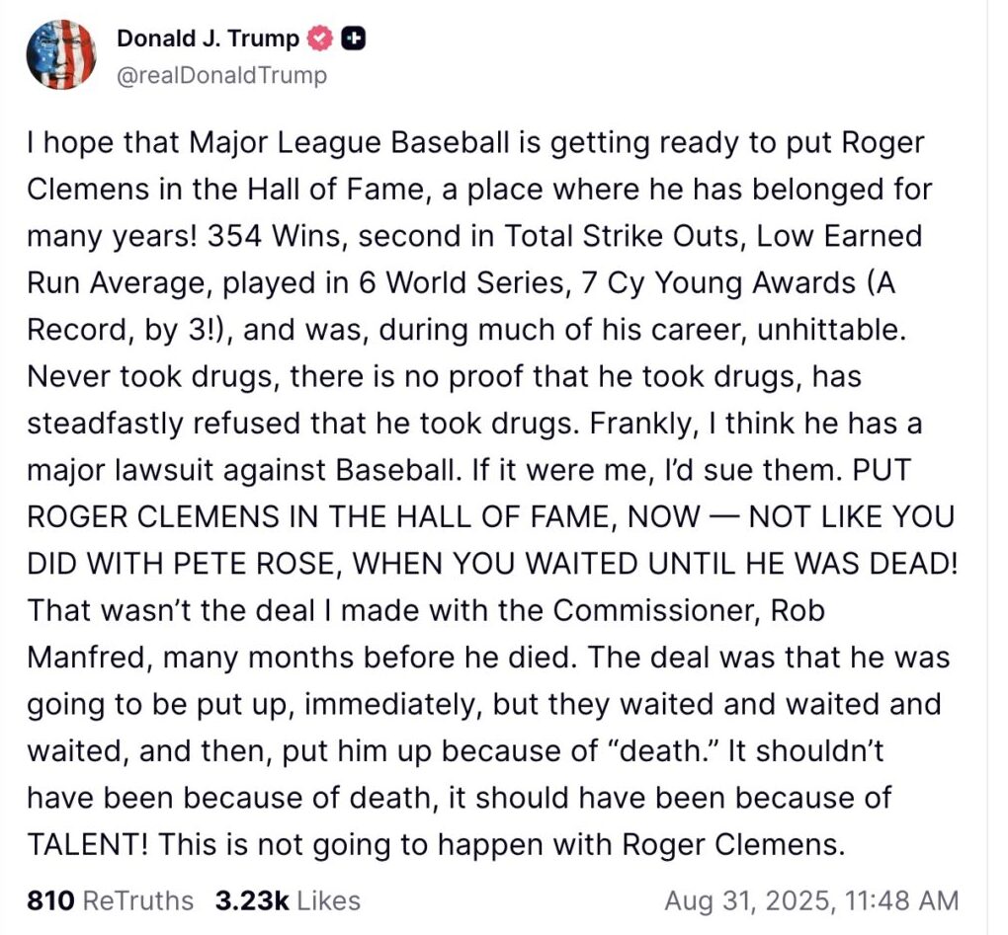Open the @realDonaldTrump handle link

(x=221, y=75)
